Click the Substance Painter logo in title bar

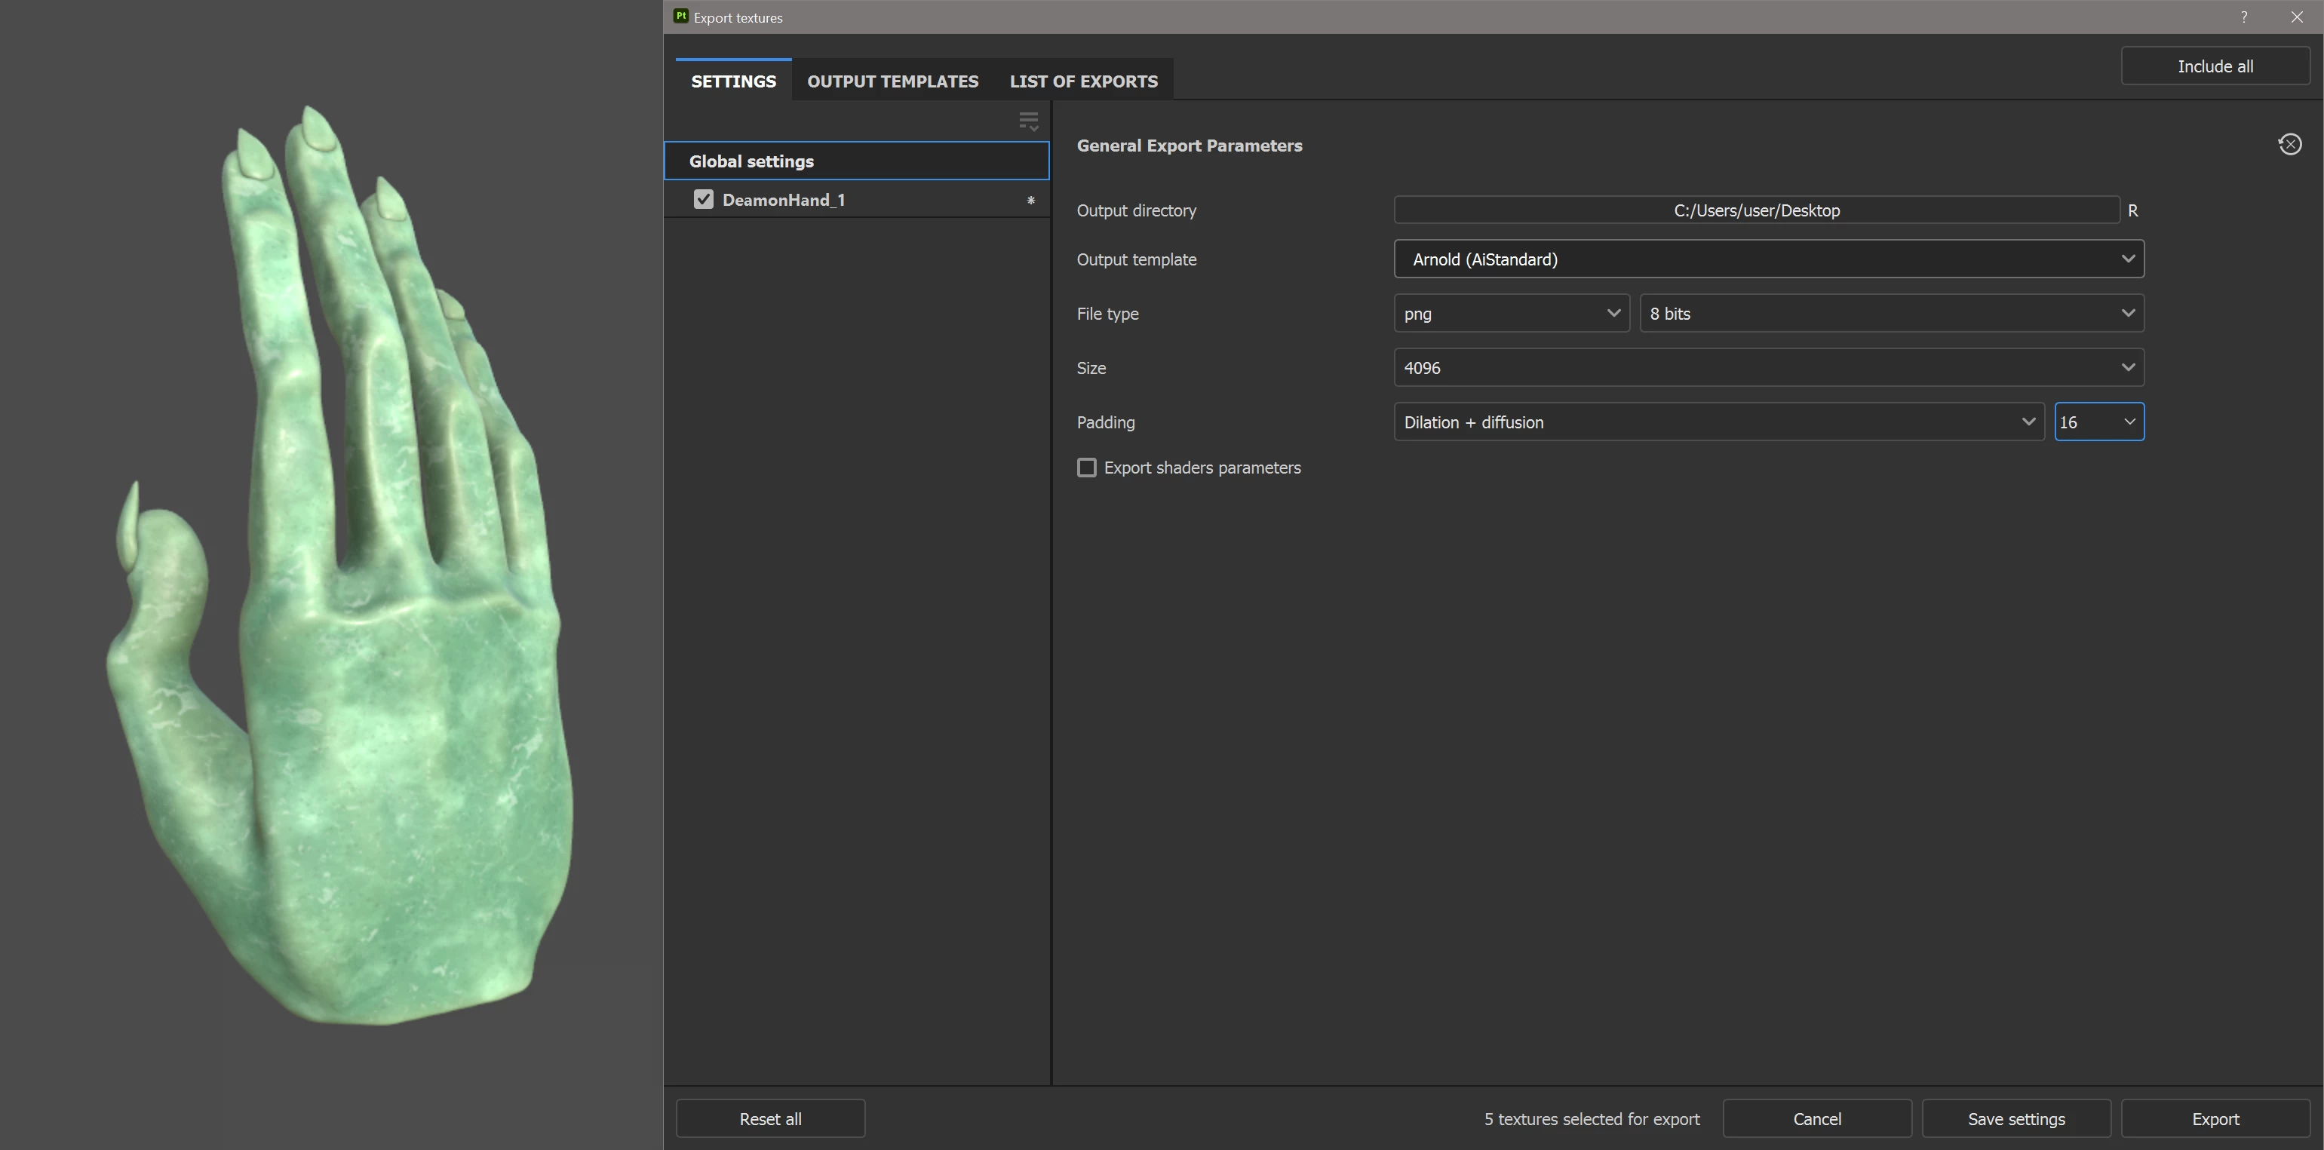pyautogui.click(x=681, y=17)
